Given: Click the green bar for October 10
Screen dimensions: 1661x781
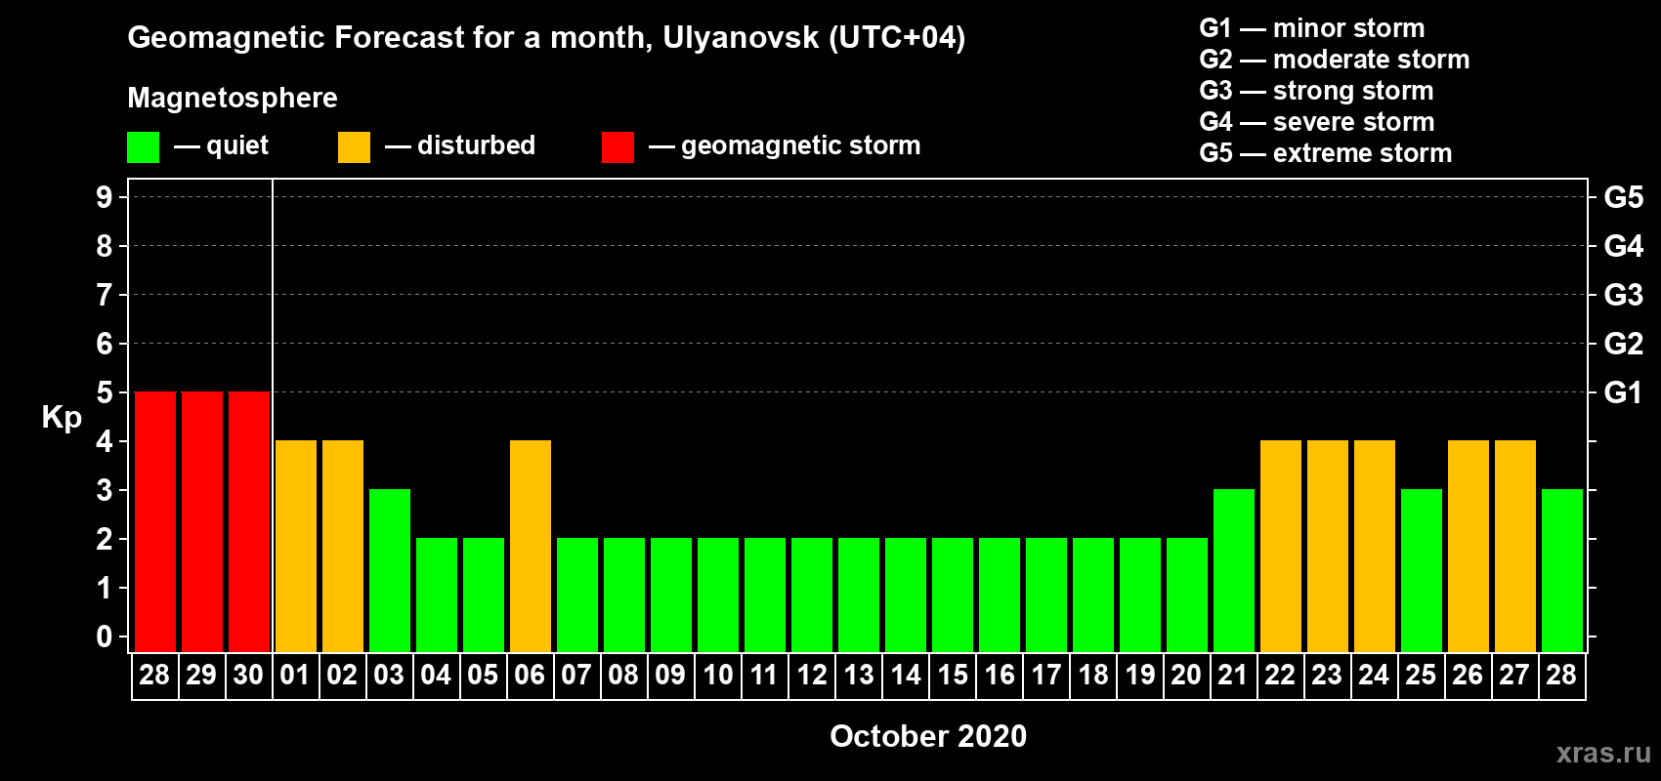Looking at the screenshot, I should coord(718,595).
